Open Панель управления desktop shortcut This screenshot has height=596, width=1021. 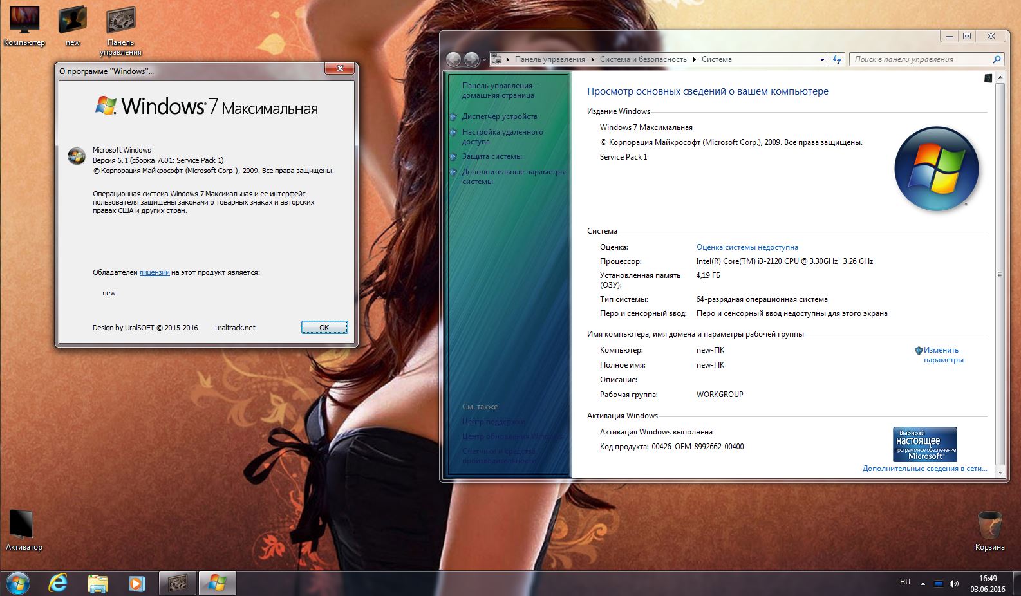120,30
